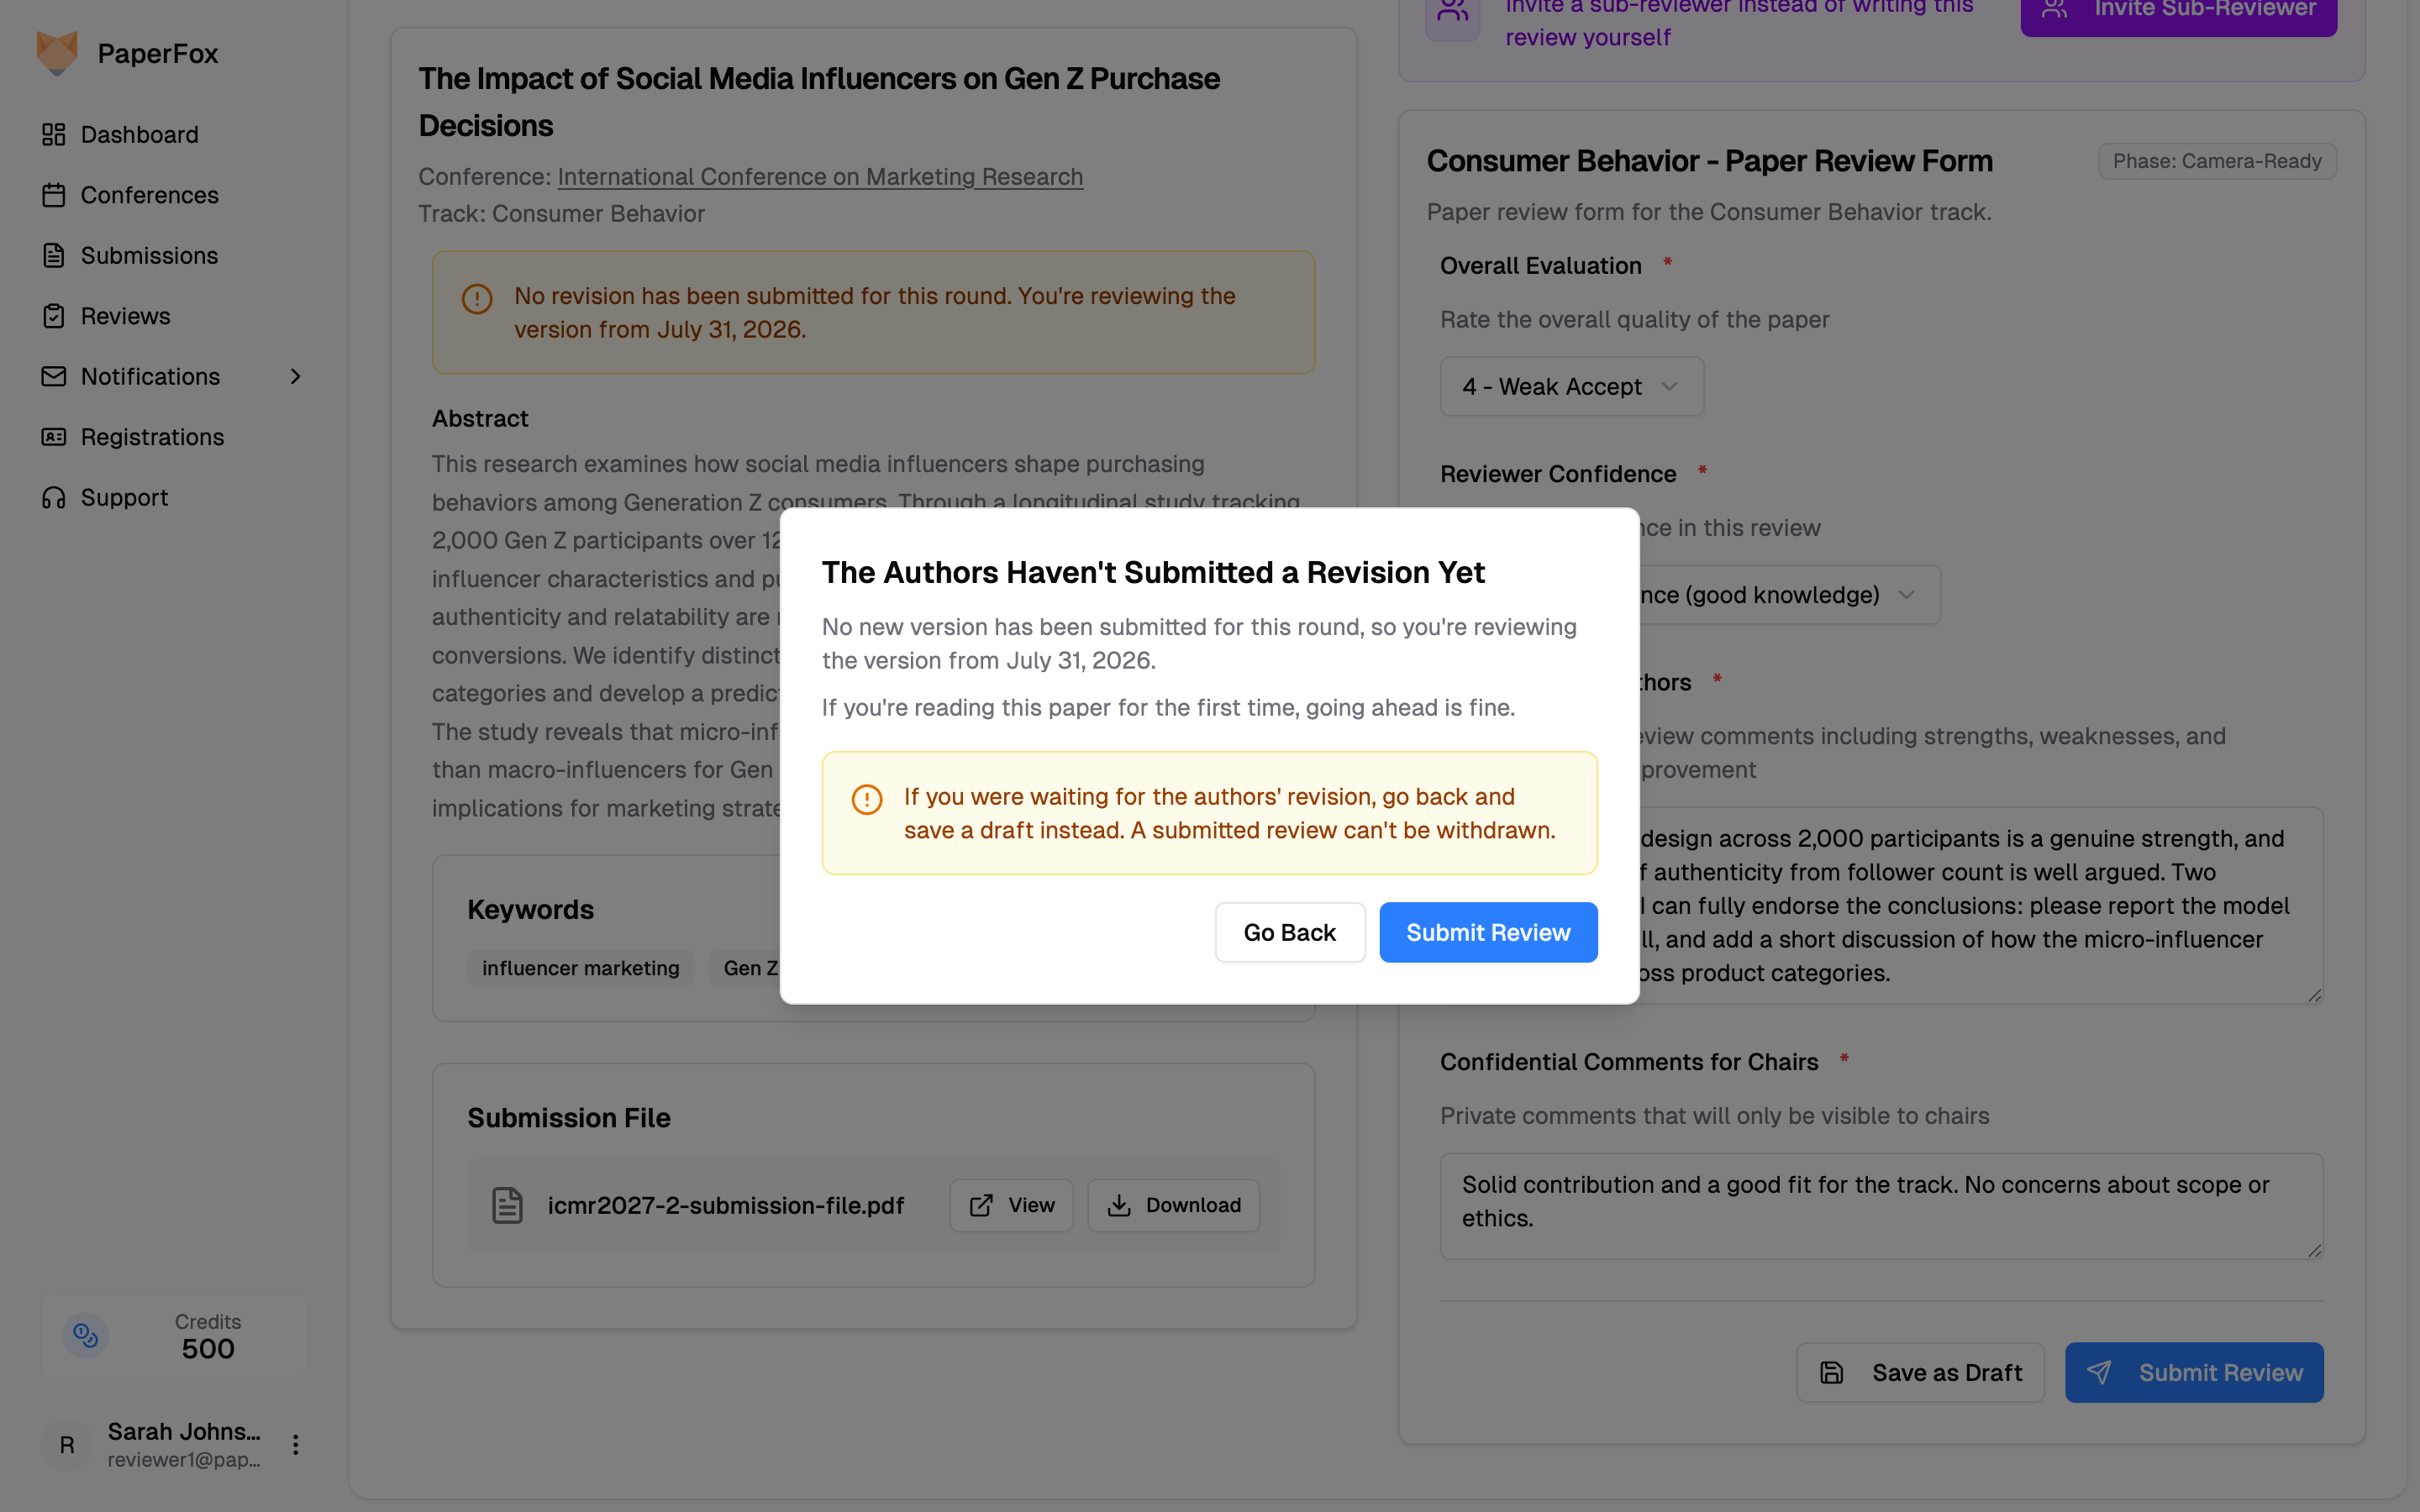Screen dimensions: 2420x1512
Task: Click the PaperFox fox logo
Action: (57, 53)
